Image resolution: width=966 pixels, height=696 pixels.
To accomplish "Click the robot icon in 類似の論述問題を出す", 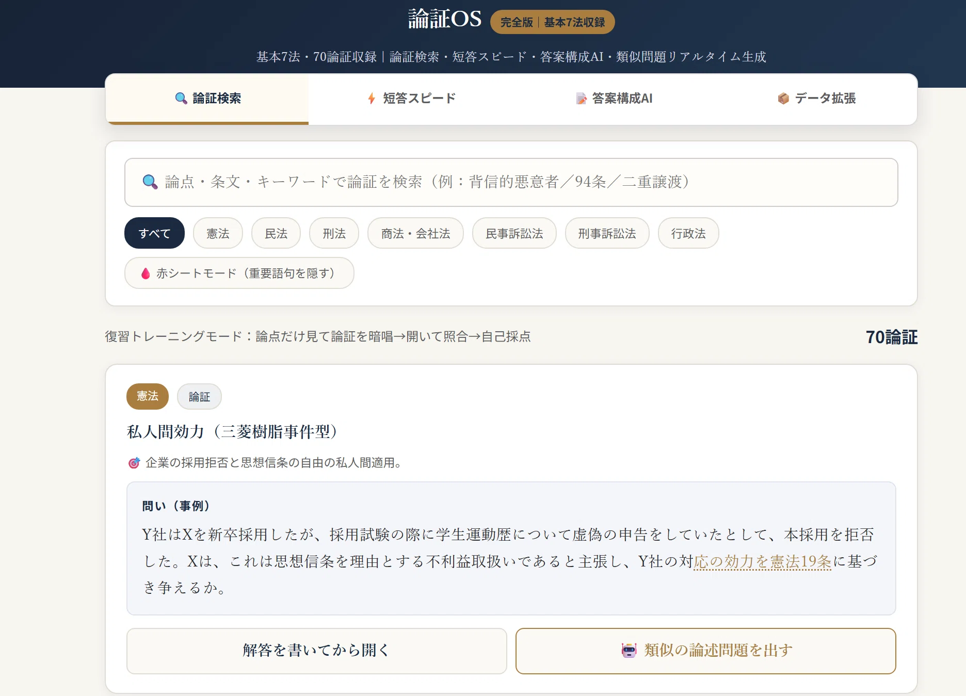I will click(x=629, y=651).
